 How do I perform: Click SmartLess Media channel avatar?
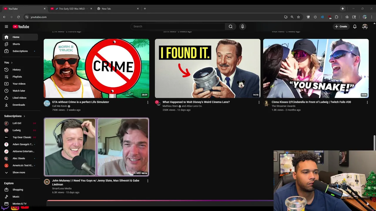click(x=47, y=182)
